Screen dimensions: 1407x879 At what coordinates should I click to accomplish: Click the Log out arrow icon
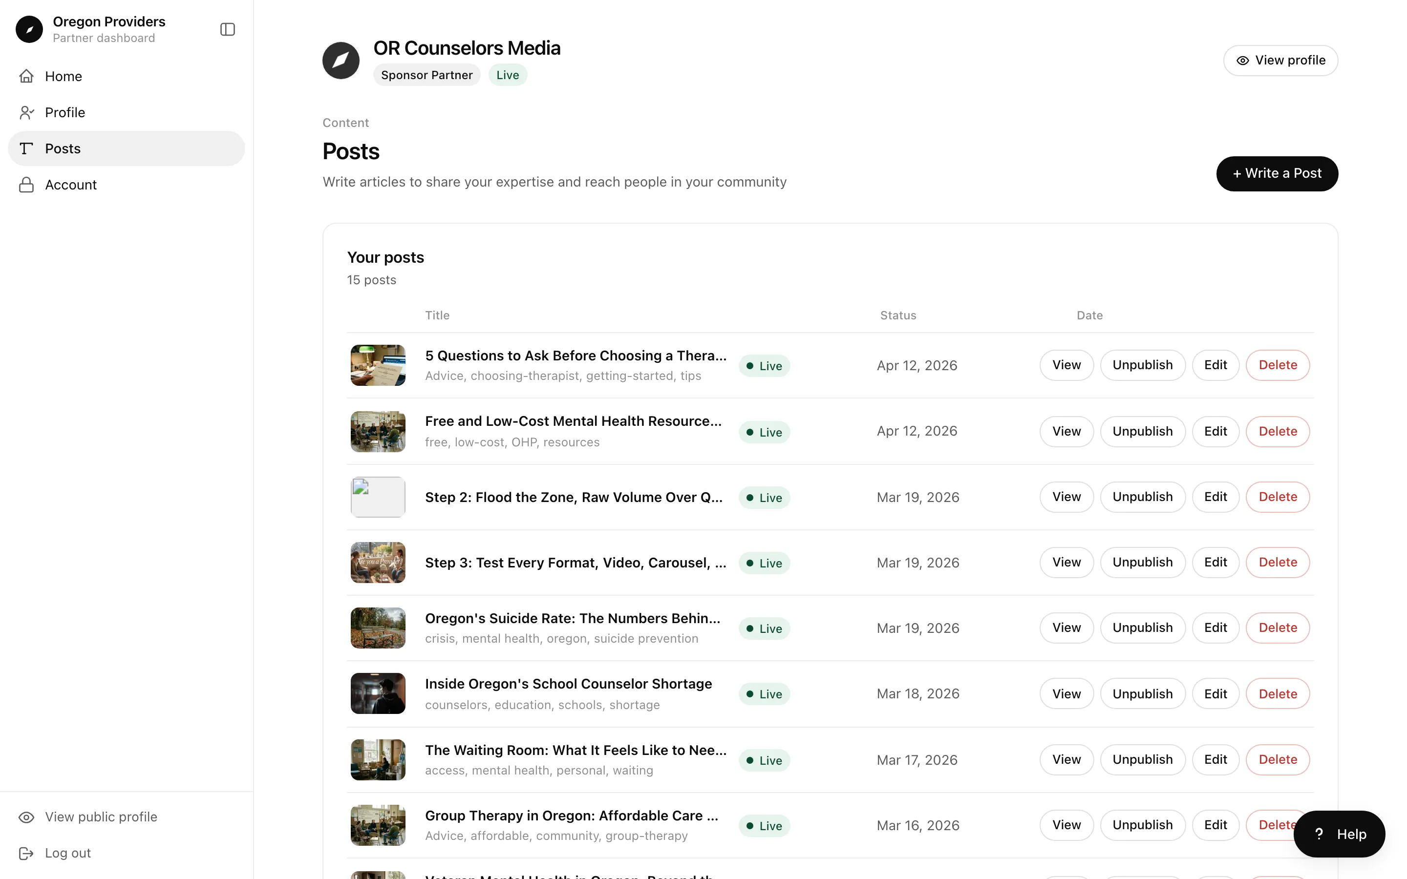(x=26, y=853)
